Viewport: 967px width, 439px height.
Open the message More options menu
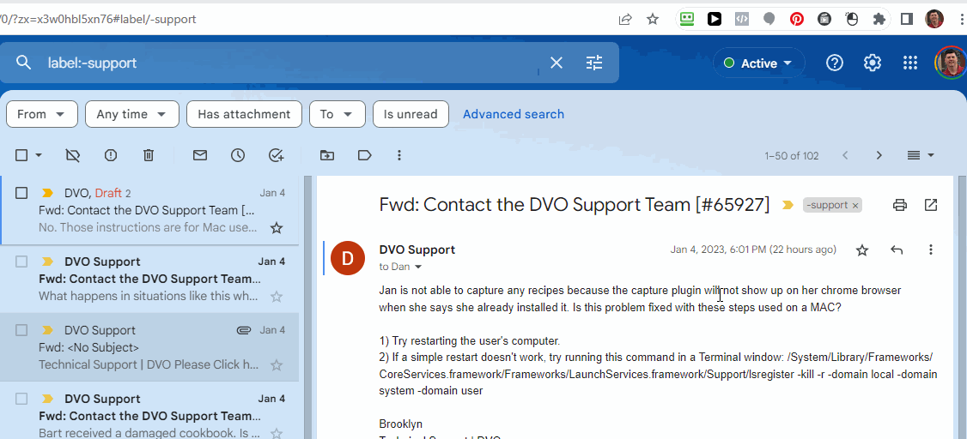click(931, 250)
